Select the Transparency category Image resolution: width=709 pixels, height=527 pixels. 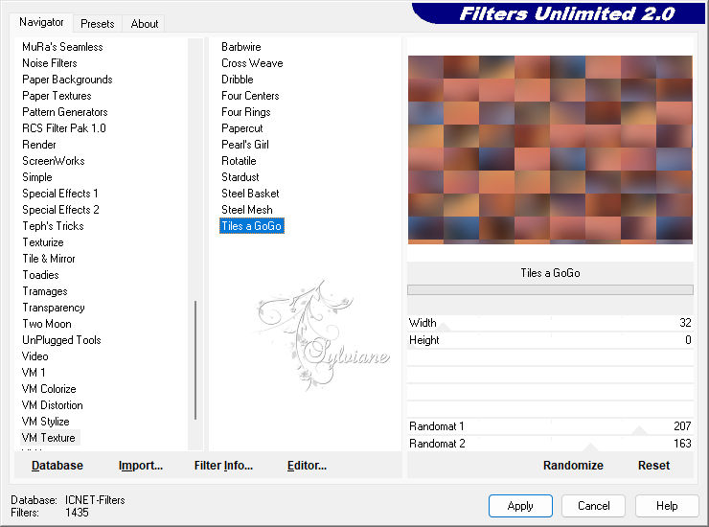point(54,308)
